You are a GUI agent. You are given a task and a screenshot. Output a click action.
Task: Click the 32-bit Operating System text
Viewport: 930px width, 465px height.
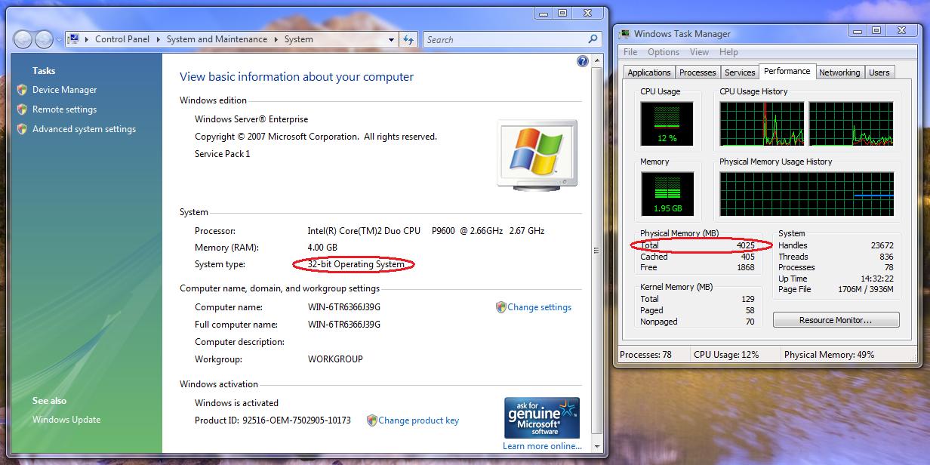[356, 264]
